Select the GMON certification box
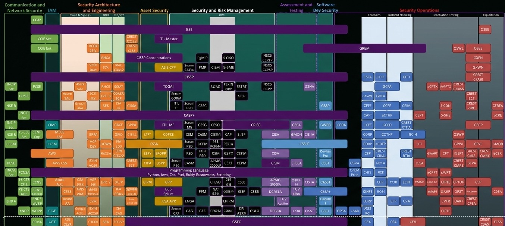 click(x=297, y=135)
